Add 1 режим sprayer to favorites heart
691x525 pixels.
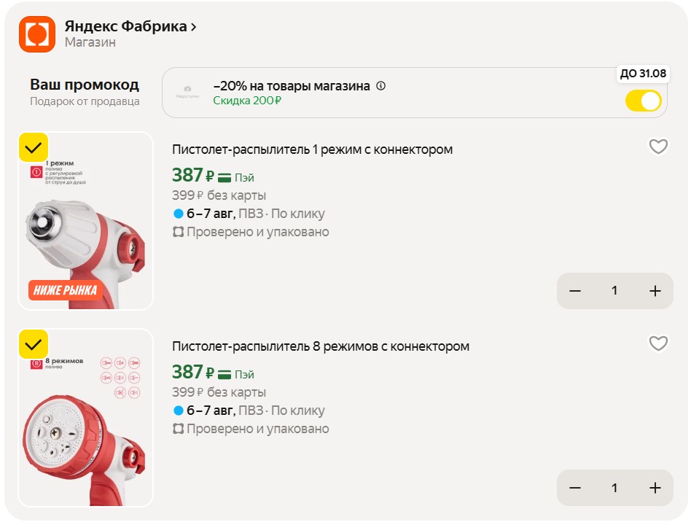pyautogui.click(x=658, y=147)
